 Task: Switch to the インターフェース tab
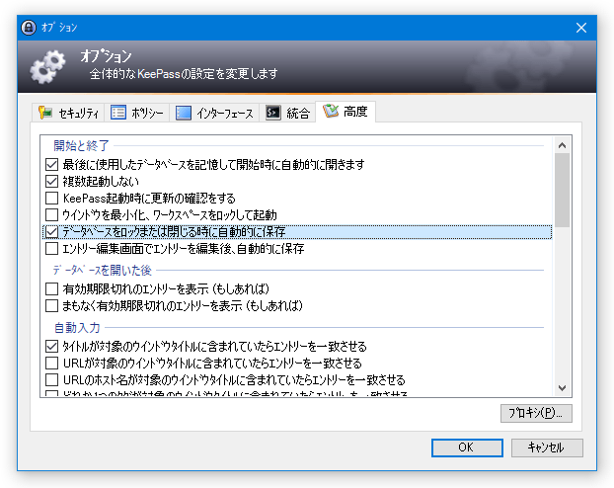pyautogui.click(x=214, y=113)
